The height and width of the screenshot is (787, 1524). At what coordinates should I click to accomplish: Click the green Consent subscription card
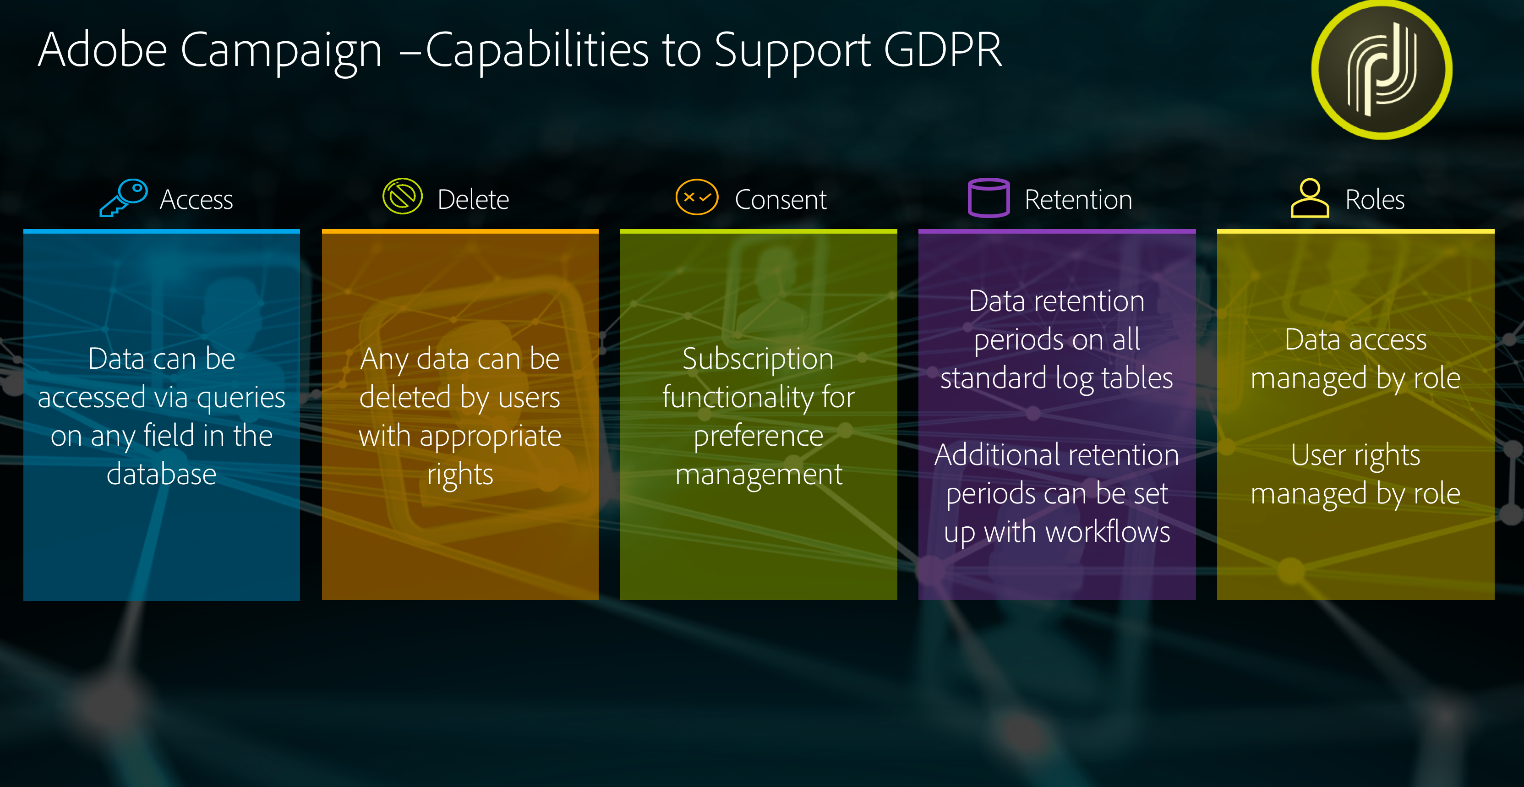point(759,415)
